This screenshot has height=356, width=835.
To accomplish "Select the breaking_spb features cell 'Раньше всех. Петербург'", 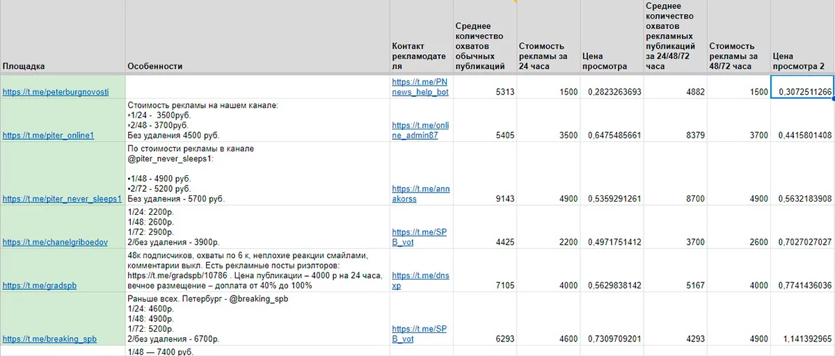I will (x=257, y=318).
